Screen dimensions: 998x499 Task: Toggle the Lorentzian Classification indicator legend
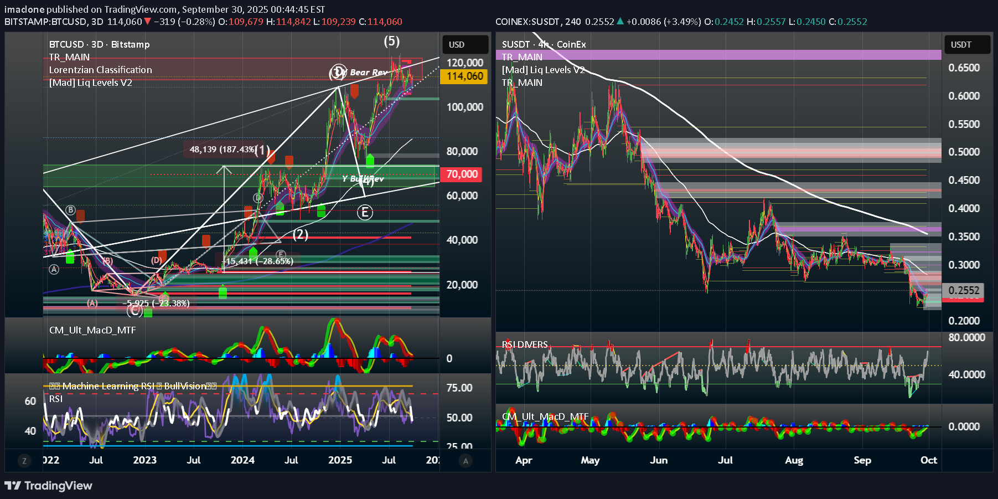click(100, 70)
